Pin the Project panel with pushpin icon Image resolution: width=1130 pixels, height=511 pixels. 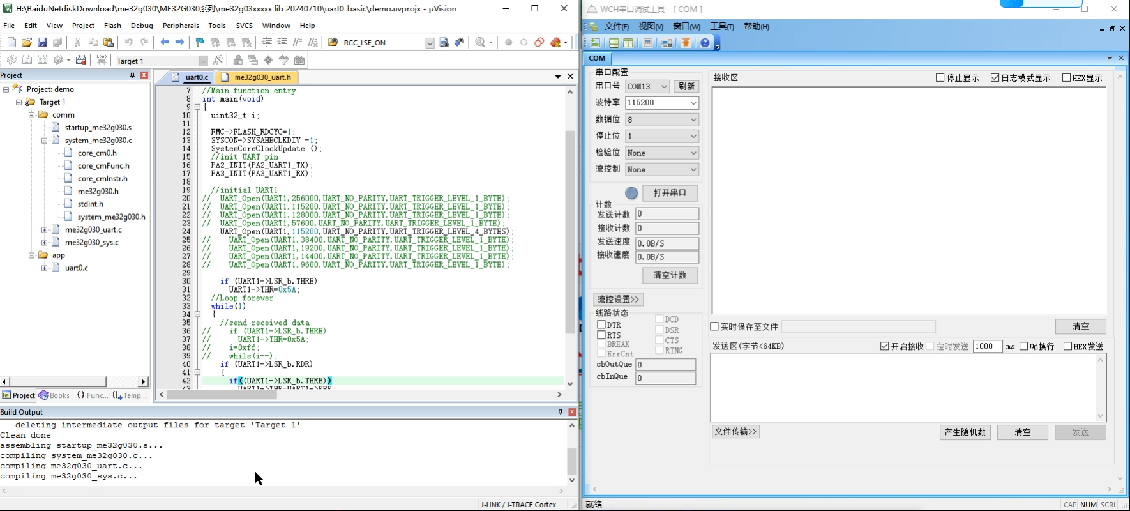pos(132,75)
